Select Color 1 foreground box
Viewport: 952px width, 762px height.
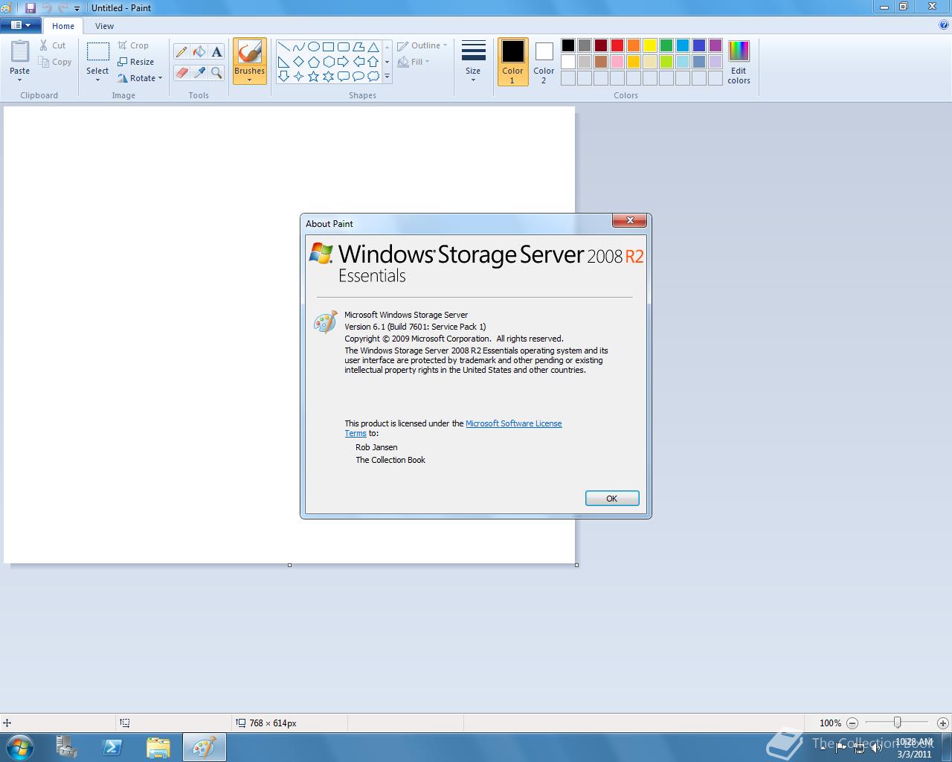coord(512,62)
